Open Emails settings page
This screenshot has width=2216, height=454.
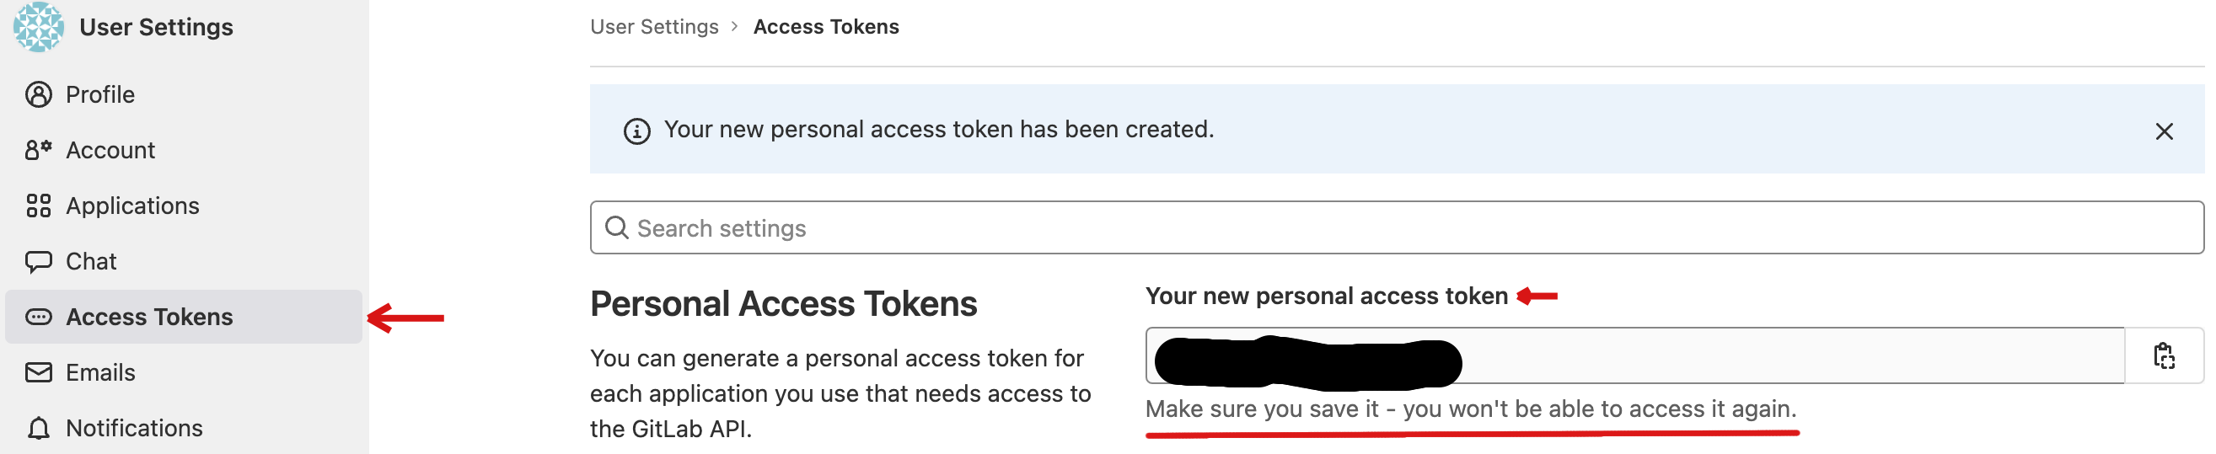click(x=100, y=372)
